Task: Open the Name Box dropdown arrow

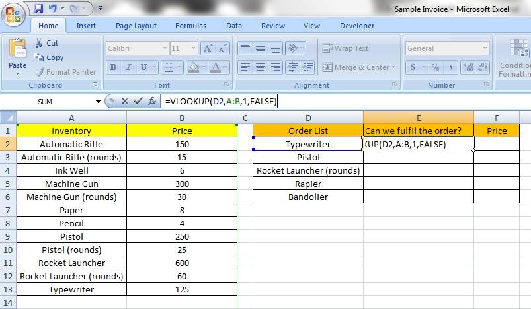Action: pos(99,101)
